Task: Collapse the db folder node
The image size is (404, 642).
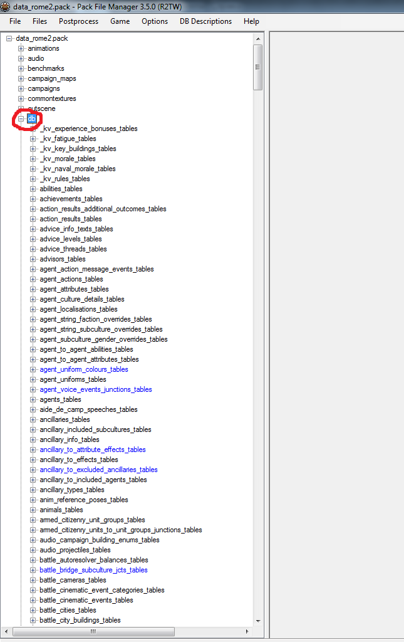Action: 21,118
